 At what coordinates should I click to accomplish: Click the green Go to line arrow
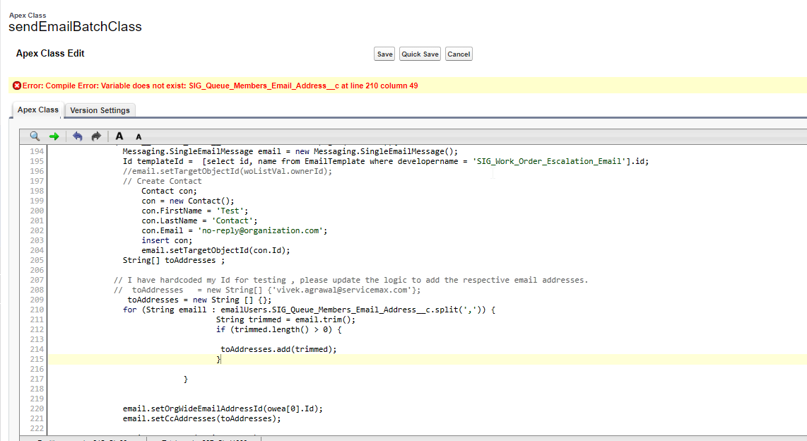[x=54, y=136]
